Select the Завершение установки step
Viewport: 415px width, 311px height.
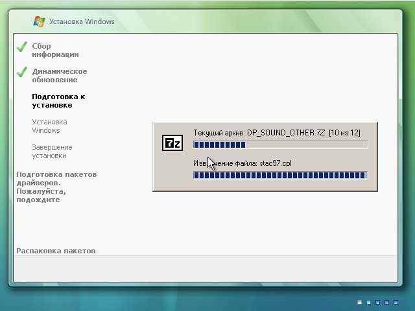pos(52,151)
